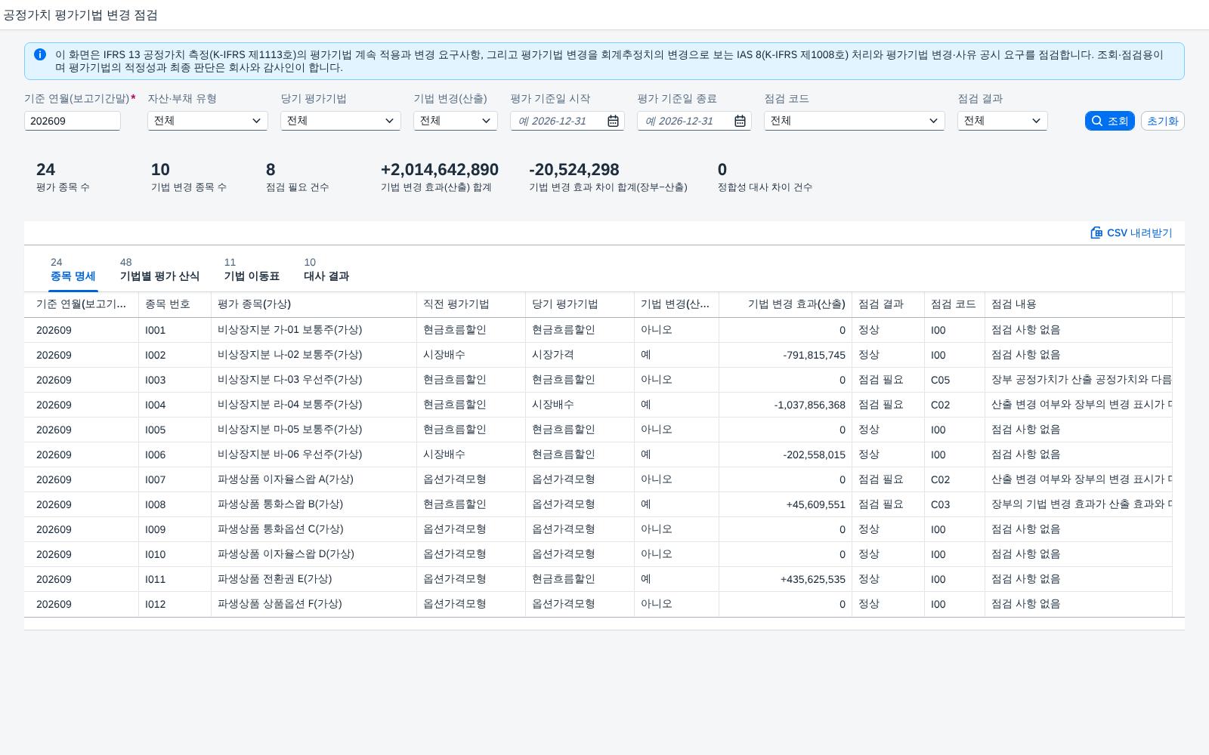The image size is (1209, 755).
Task: Select the 대사 결과 tab
Action: pyautogui.click(x=326, y=270)
